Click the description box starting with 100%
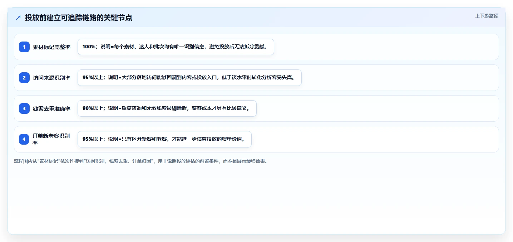This screenshot has height=242, width=513. coord(176,47)
